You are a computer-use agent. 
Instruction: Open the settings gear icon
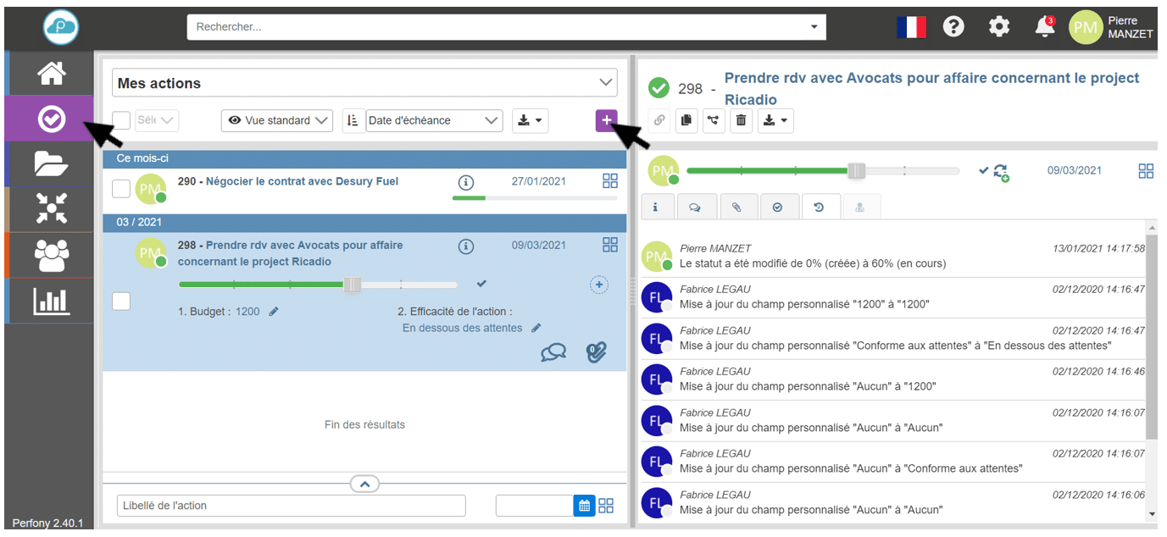click(x=999, y=27)
